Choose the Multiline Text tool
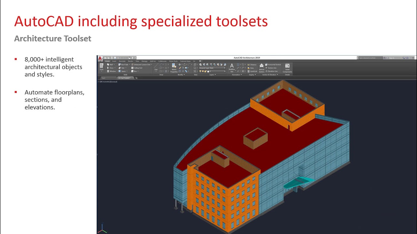Screen dimensions: 417x234 tap(232, 67)
